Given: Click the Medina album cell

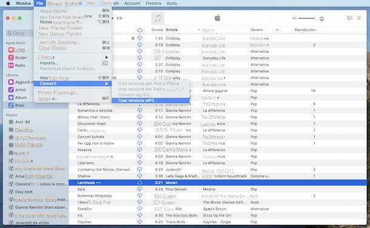Looking at the screenshot, I should 209,189.
